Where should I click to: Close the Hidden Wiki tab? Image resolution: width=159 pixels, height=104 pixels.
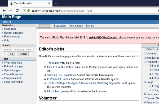pos(49,3)
